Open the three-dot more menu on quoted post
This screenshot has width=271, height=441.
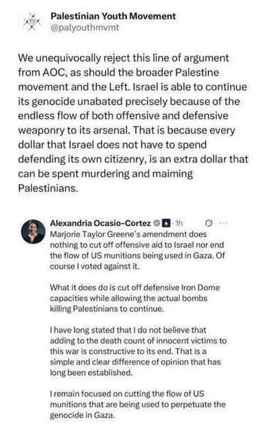(223, 224)
